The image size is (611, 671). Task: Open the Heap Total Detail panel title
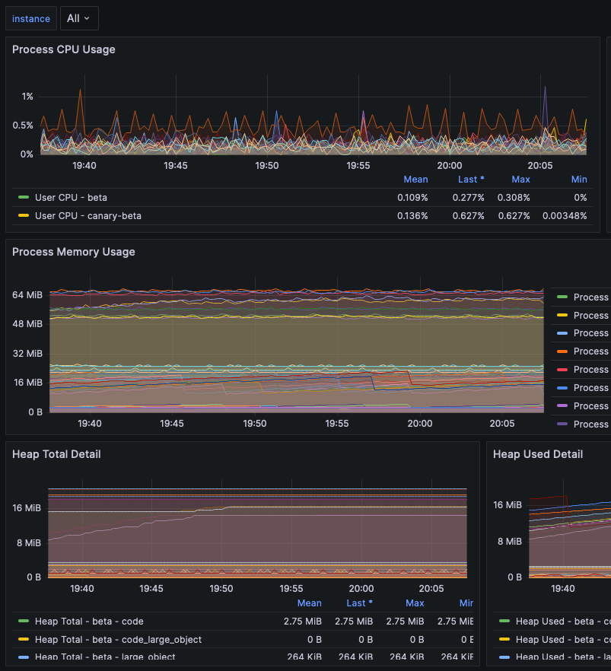56,454
